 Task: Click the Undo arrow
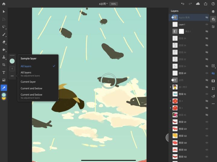click(183, 4)
